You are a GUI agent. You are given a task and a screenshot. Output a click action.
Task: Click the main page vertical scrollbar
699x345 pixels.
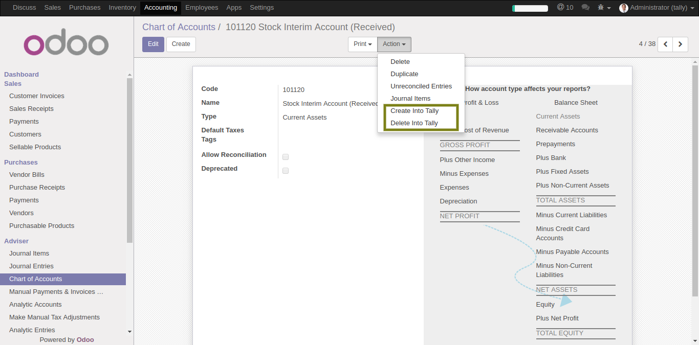(x=695, y=180)
